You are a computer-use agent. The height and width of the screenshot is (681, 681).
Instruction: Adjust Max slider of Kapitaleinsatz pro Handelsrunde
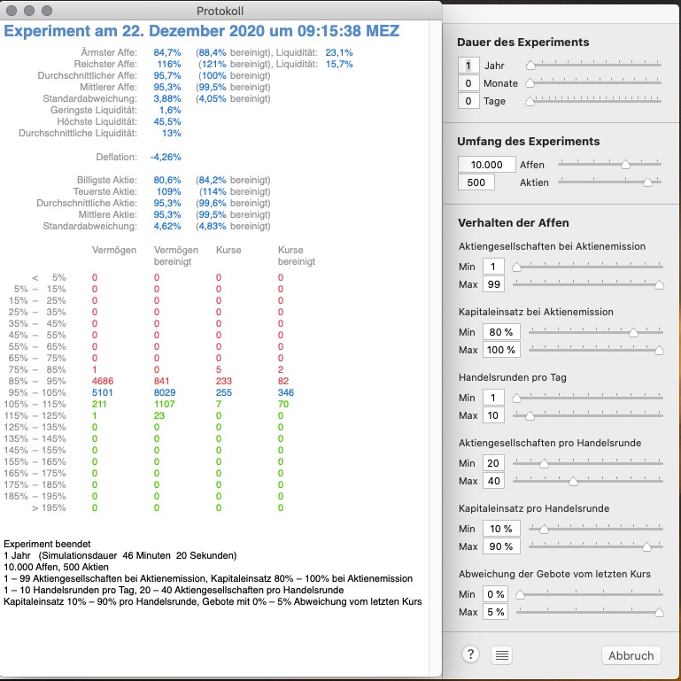646,547
